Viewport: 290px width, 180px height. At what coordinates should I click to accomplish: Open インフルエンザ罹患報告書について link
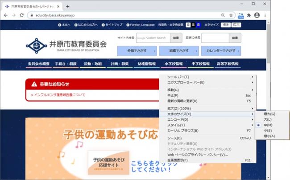coord(58,95)
